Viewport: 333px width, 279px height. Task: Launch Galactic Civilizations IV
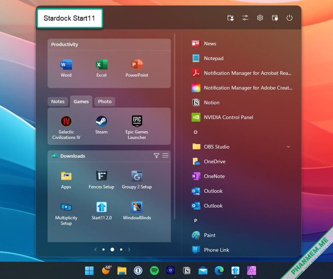(66, 127)
